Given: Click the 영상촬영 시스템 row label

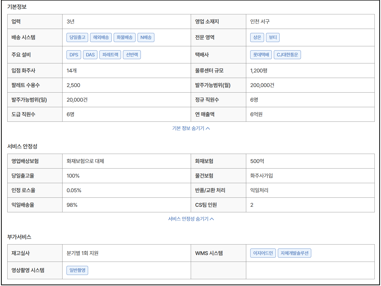Looking at the screenshot, I should click(28, 270).
